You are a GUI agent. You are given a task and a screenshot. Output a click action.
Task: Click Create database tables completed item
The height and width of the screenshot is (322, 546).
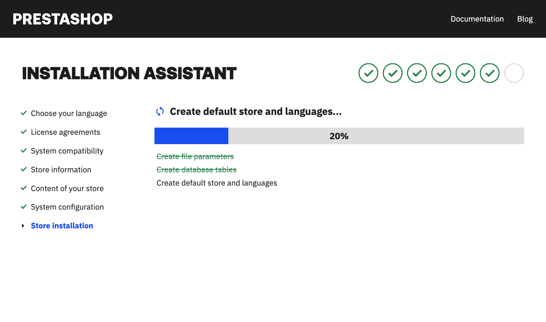196,170
